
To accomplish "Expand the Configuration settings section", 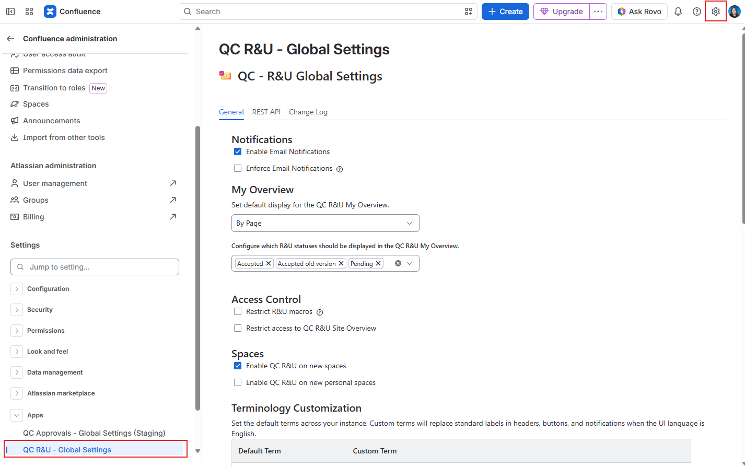I will [x=17, y=289].
